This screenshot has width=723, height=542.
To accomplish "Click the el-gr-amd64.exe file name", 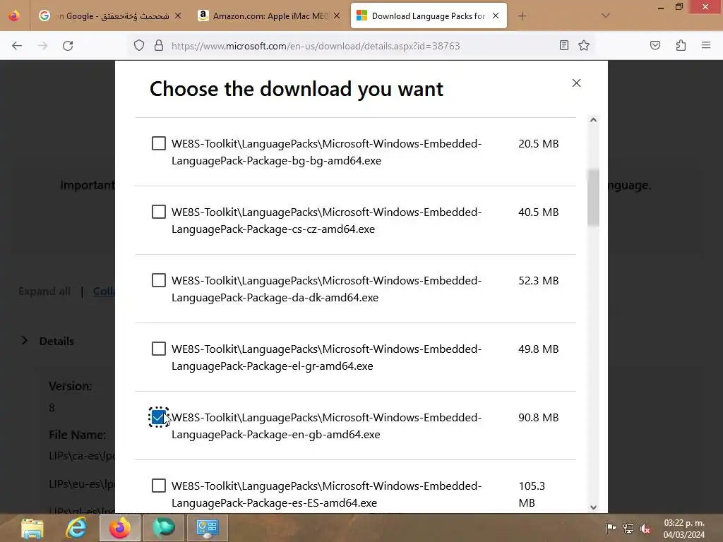I will tap(326, 357).
